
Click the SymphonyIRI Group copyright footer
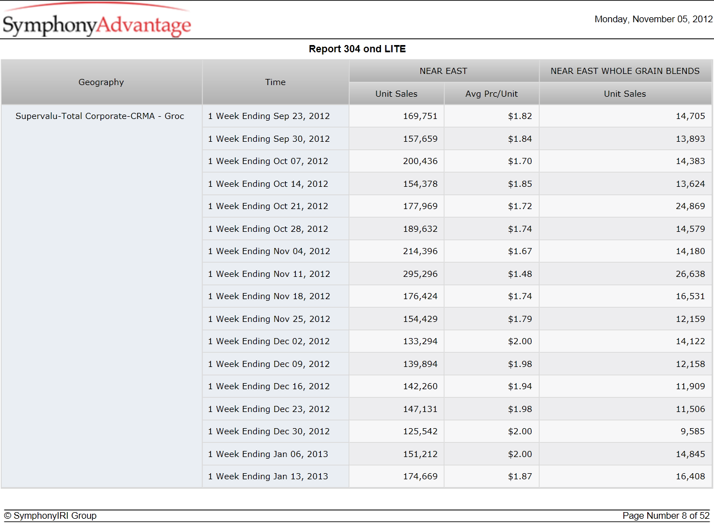[50, 516]
